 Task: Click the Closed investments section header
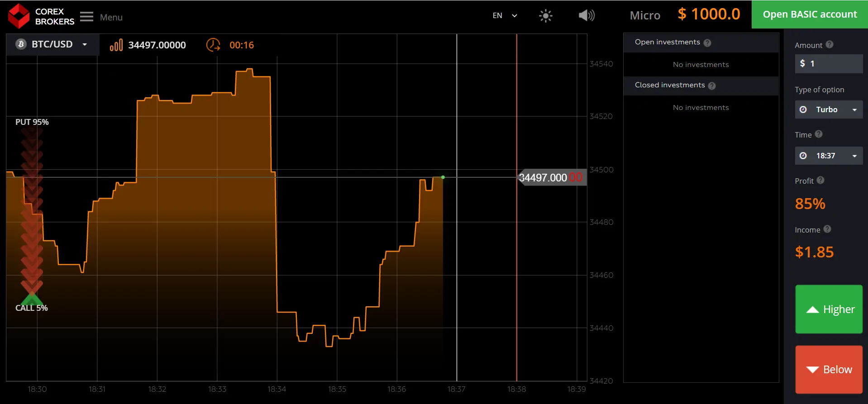click(x=701, y=85)
